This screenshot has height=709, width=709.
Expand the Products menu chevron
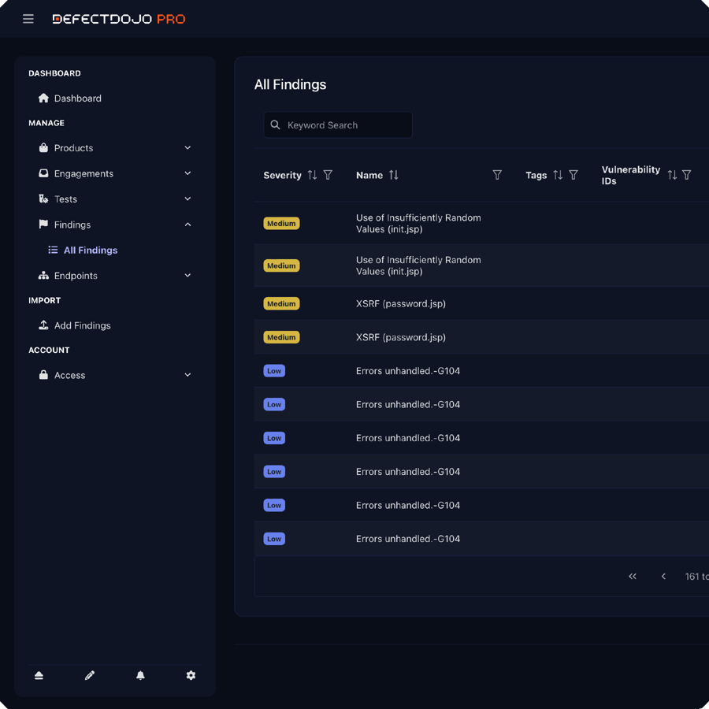187,148
